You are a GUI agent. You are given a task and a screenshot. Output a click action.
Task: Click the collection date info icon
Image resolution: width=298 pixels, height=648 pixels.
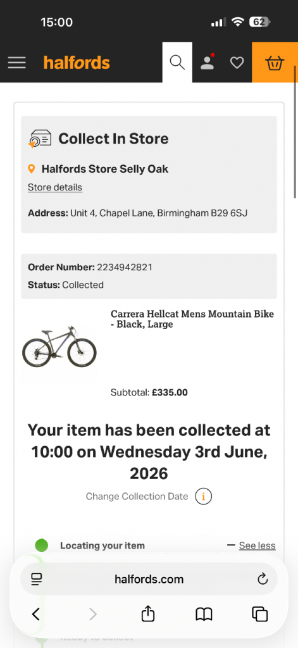(x=203, y=496)
